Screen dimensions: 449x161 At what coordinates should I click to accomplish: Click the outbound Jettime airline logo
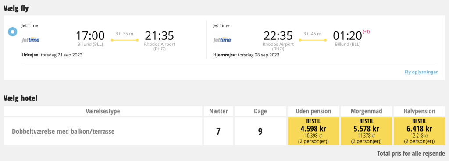(31, 40)
